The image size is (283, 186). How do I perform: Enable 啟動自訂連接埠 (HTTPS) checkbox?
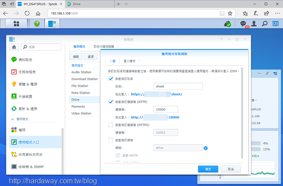pyautogui.click(x=111, y=125)
